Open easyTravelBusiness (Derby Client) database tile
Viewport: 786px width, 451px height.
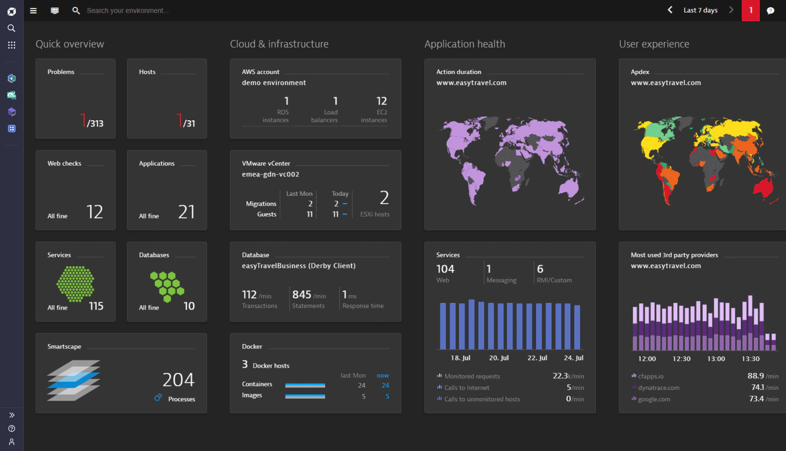316,282
